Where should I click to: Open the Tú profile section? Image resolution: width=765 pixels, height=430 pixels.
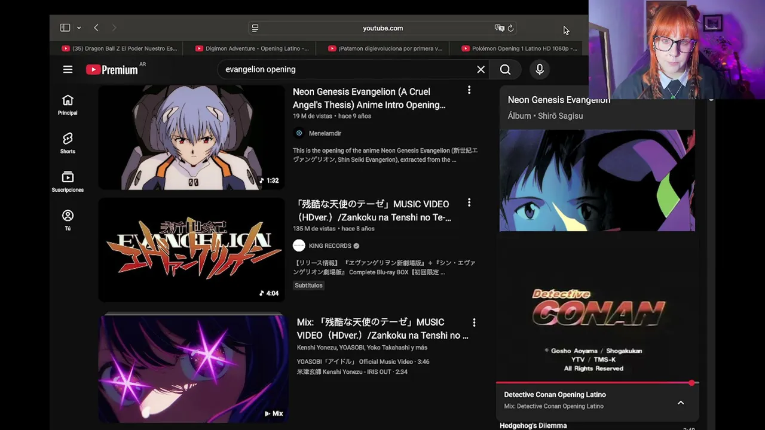click(68, 220)
